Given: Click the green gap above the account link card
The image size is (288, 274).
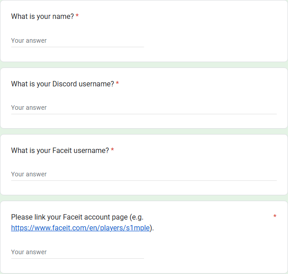Looking at the screenshot, I should click(x=144, y=198).
